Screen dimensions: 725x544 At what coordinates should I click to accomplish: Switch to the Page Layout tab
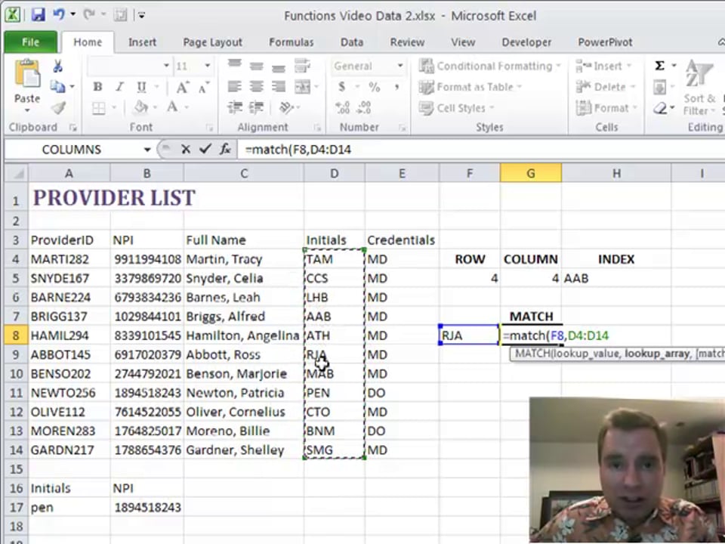(x=212, y=42)
